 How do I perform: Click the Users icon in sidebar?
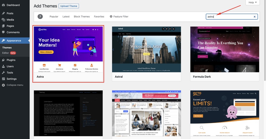[x=3, y=66]
